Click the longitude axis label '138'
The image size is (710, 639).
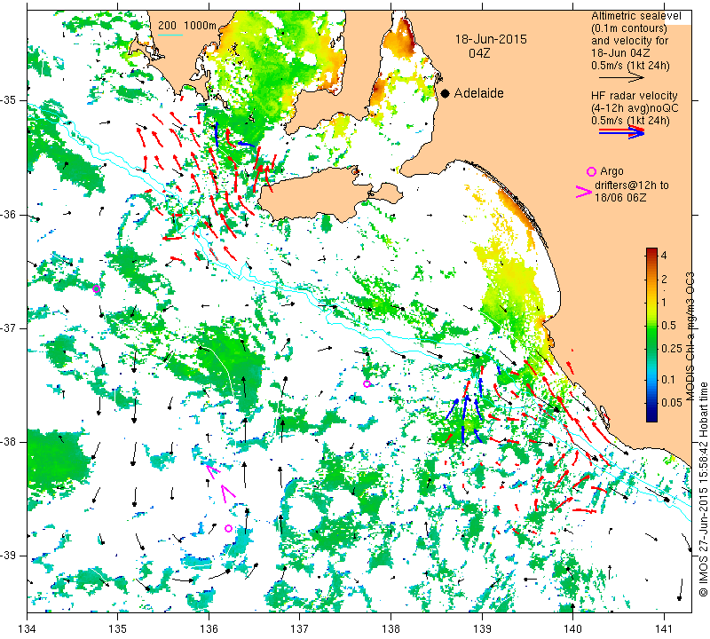(x=390, y=629)
